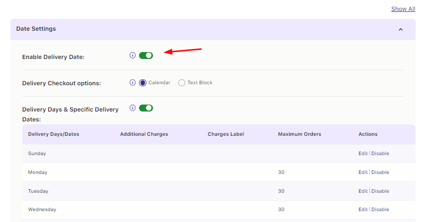Toggle Delivery Days & Specific Delivery Dates switch
The width and height of the screenshot is (430, 222).
pyautogui.click(x=146, y=108)
